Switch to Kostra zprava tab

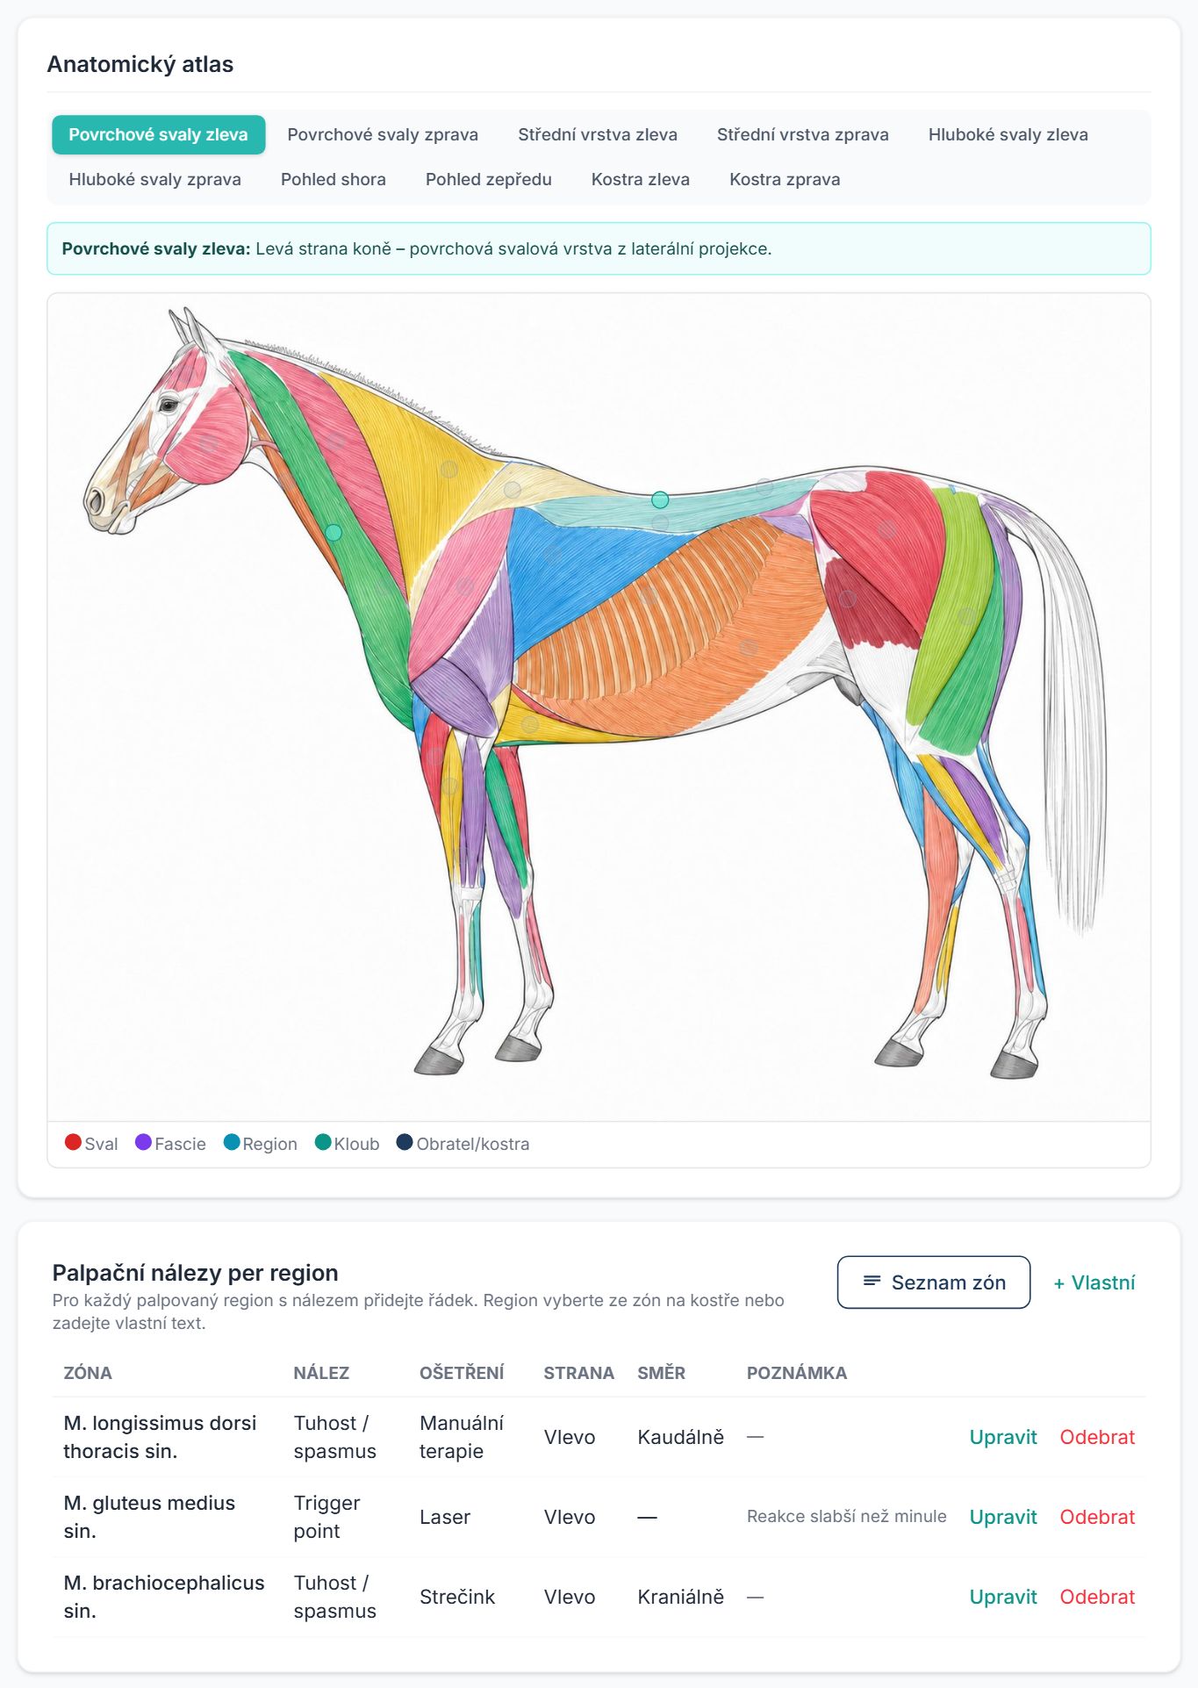coord(785,179)
